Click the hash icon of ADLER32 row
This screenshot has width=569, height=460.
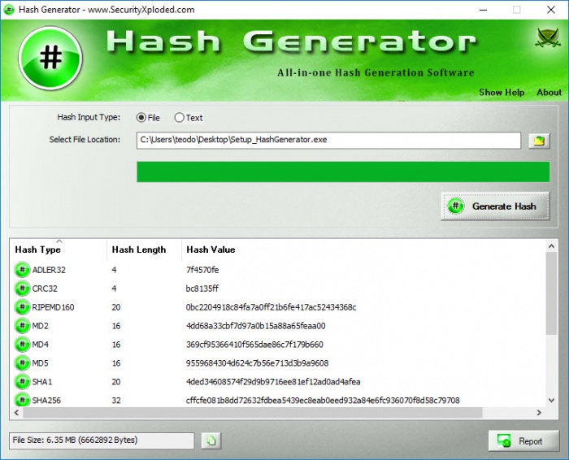(22, 270)
